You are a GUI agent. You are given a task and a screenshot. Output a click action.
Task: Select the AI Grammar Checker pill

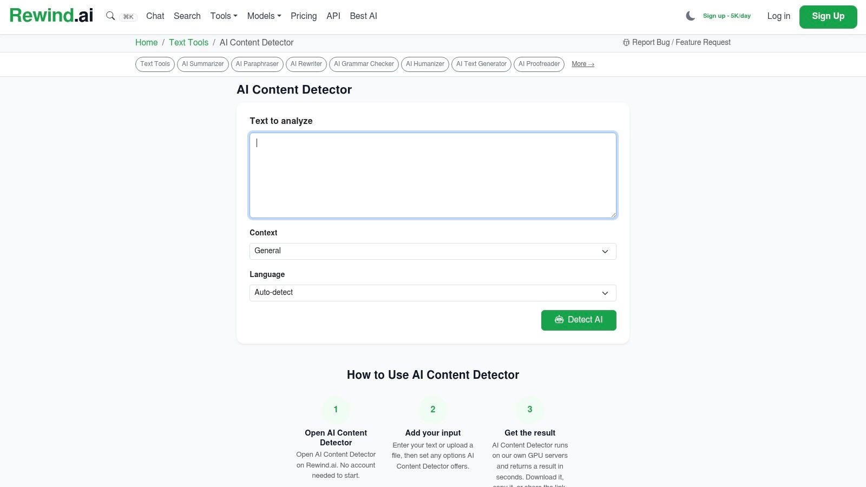[x=364, y=64]
